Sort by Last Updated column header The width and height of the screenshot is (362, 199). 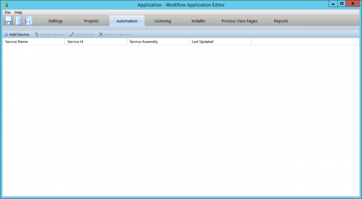[220, 42]
